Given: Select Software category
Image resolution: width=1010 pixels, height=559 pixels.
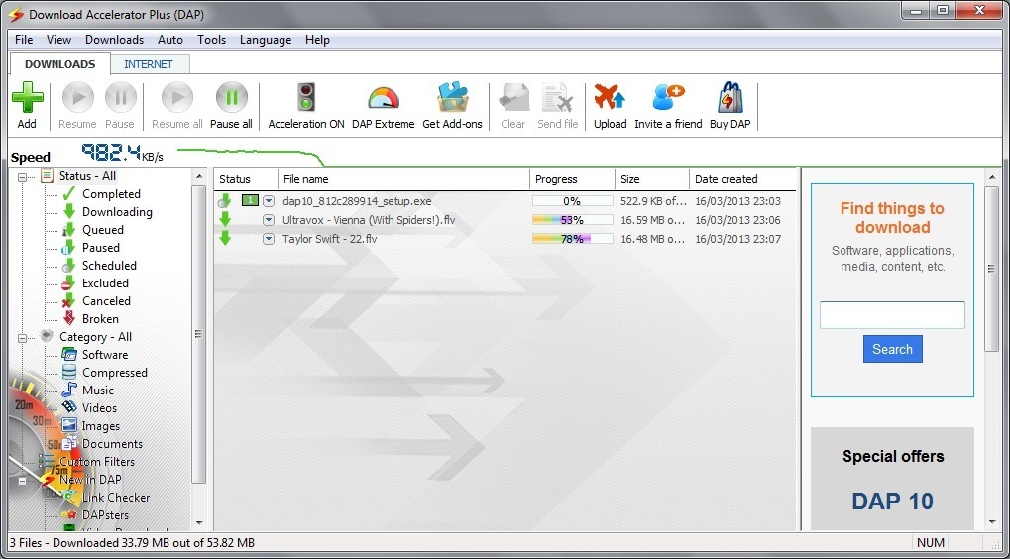Looking at the screenshot, I should 104,354.
